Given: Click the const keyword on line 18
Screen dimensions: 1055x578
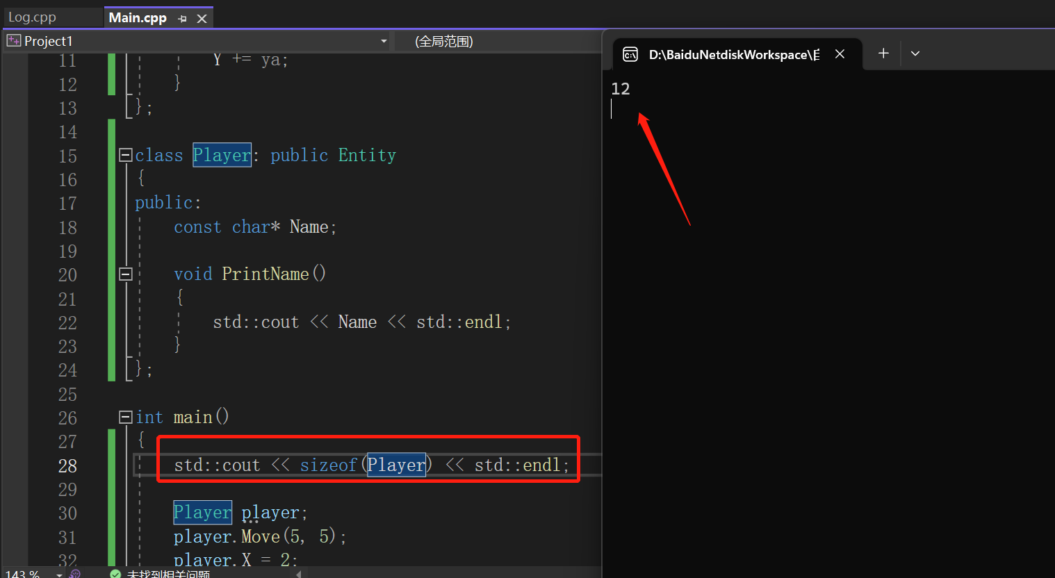Looking at the screenshot, I should pyautogui.click(x=197, y=226).
